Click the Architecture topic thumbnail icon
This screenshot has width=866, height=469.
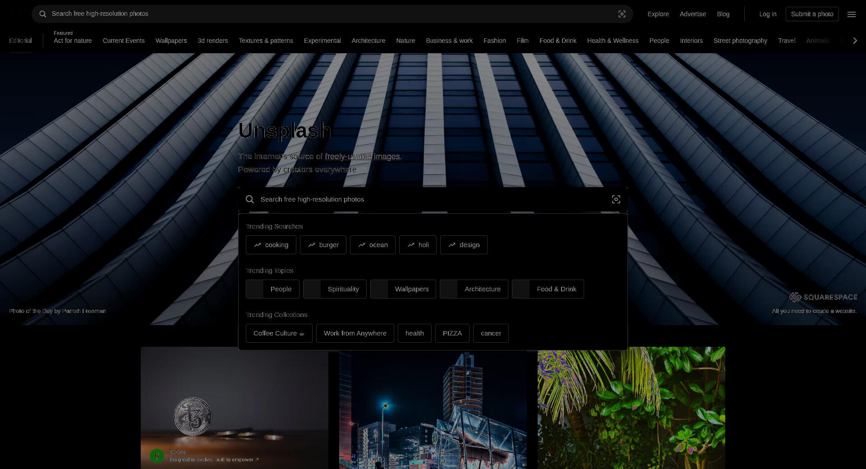point(449,289)
